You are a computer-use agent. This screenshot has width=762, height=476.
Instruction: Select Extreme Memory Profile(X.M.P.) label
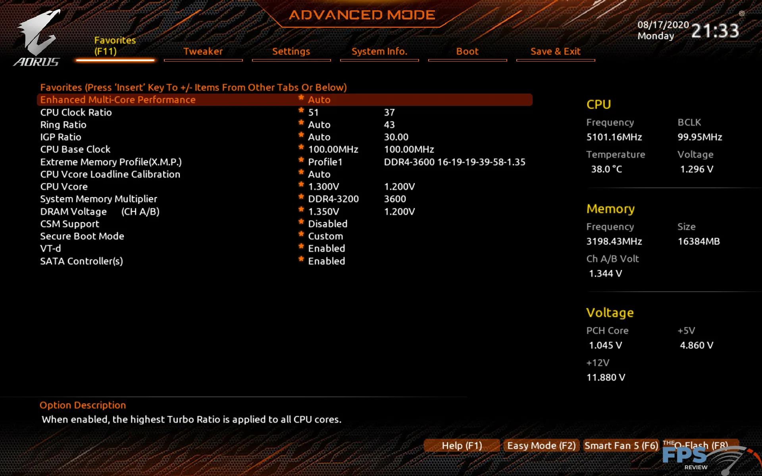point(111,162)
